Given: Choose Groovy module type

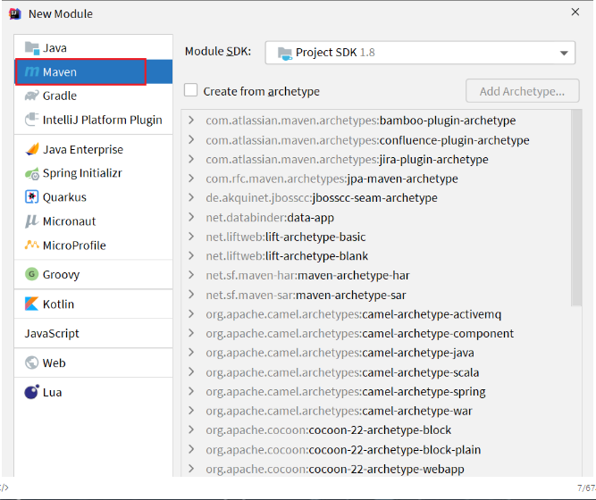Looking at the screenshot, I should click(x=94, y=274).
